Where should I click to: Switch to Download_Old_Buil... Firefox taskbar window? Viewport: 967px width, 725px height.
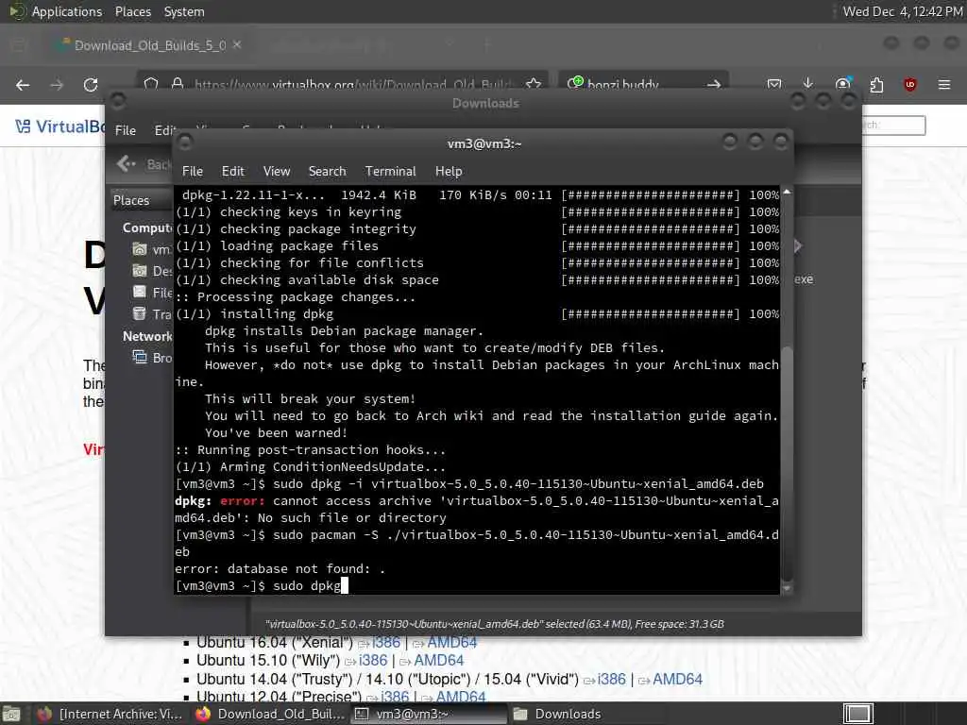click(269, 714)
